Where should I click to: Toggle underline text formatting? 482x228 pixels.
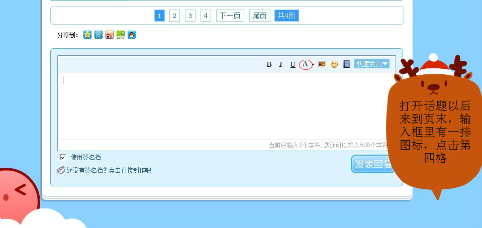pos(293,64)
